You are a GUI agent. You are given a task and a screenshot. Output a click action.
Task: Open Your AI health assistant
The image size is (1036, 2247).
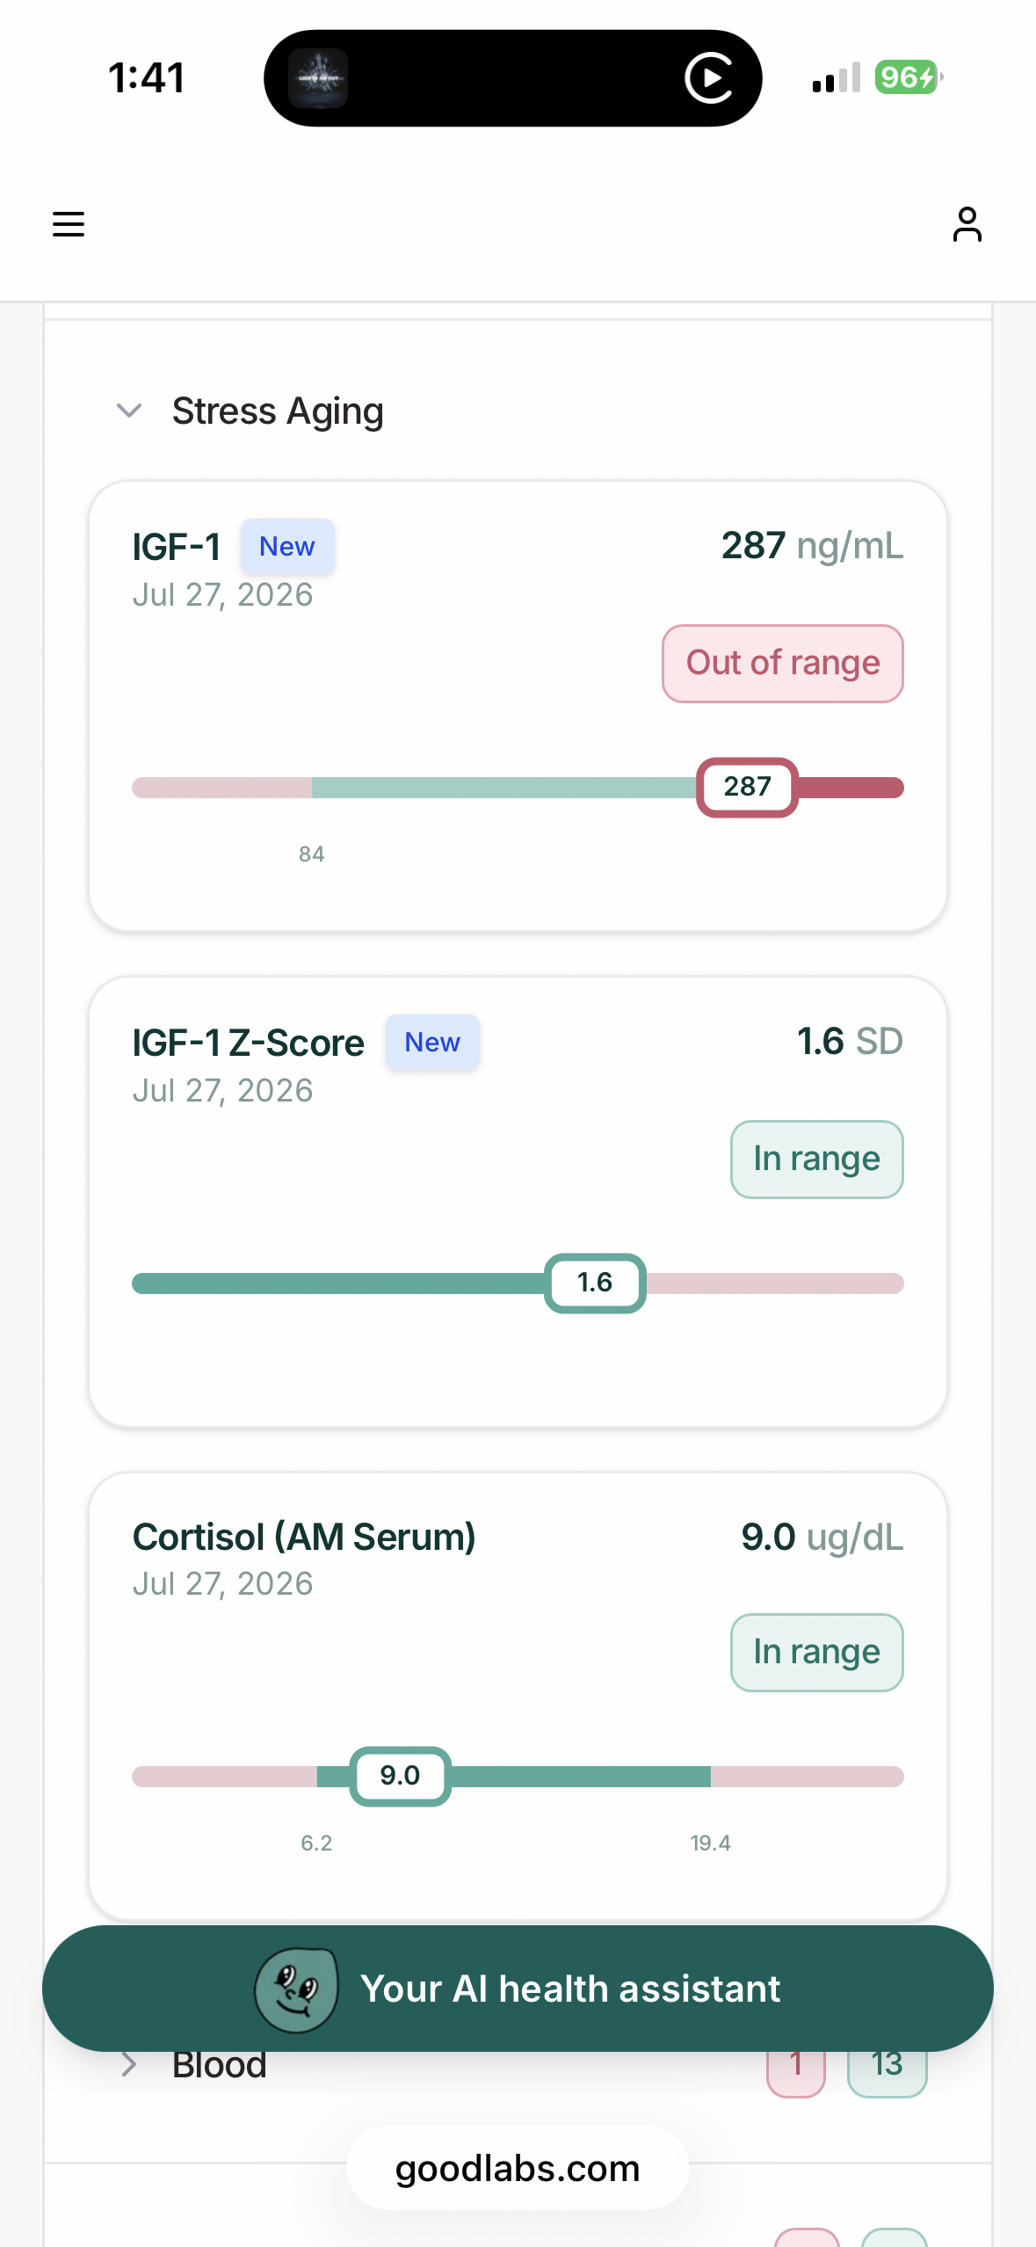(x=518, y=1989)
